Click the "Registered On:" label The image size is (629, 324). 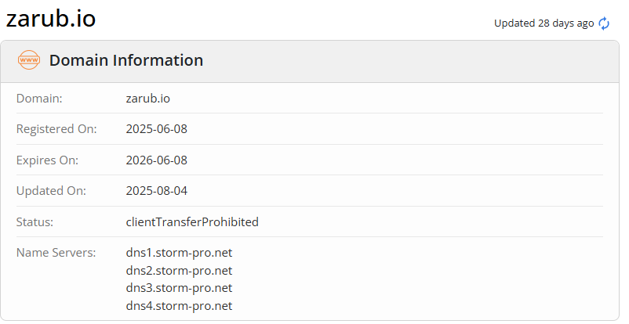[56, 129]
